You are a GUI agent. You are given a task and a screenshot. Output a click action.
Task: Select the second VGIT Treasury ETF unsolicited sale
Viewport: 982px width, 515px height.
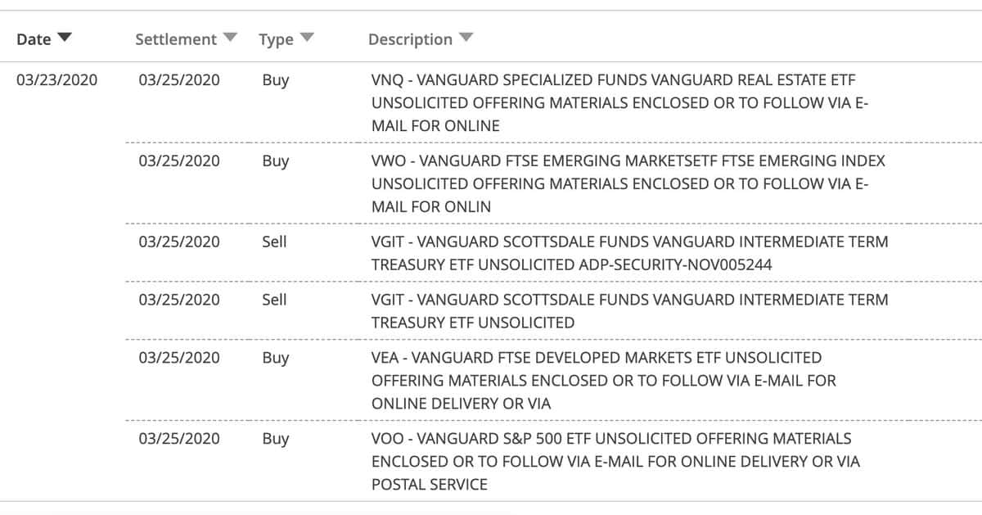(629, 311)
